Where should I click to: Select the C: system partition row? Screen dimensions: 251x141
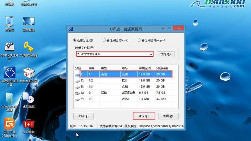point(123,74)
